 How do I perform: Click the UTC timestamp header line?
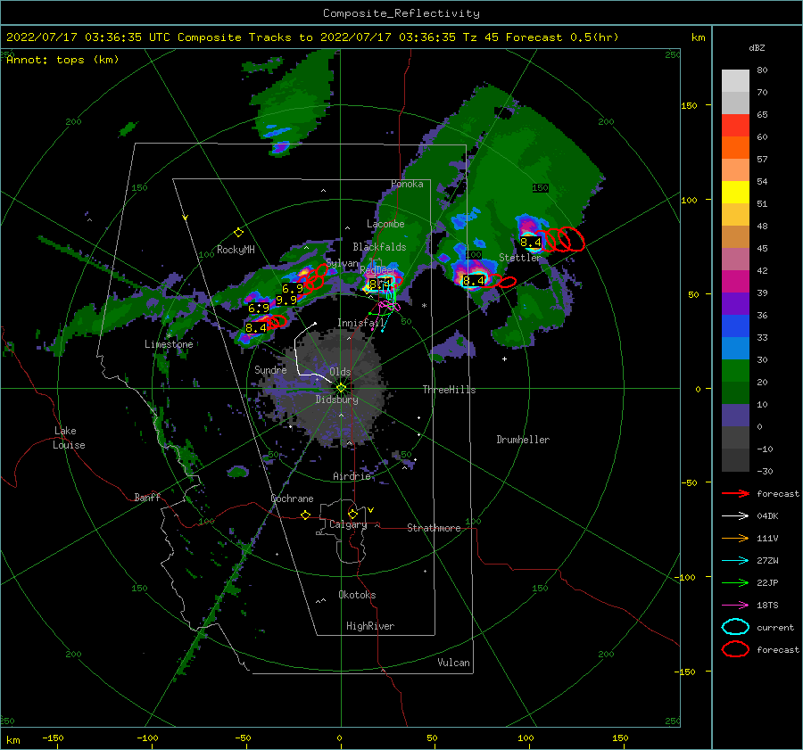[312, 37]
